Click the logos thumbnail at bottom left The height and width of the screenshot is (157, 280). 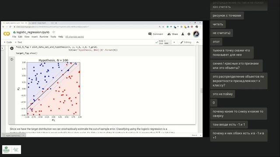(12, 150)
